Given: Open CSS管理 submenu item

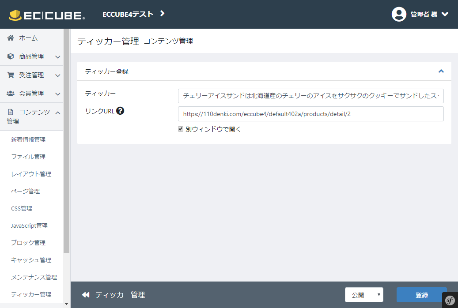Looking at the screenshot, I should [22, 209].
